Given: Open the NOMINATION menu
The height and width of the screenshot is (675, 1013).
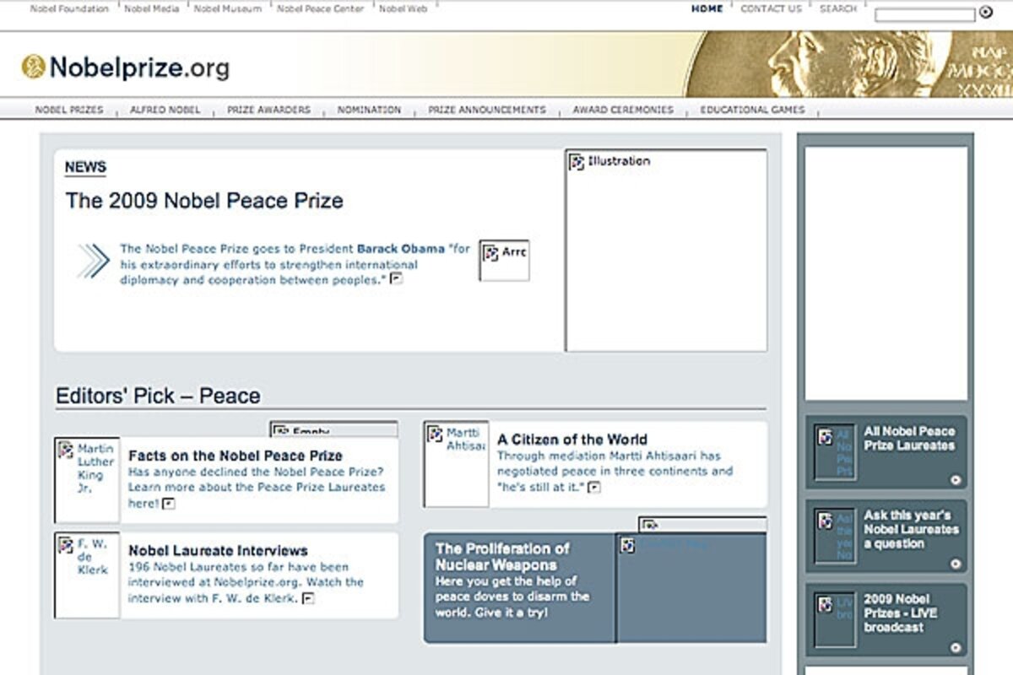Looking at the screenshot, I should [x=369, y=110].
